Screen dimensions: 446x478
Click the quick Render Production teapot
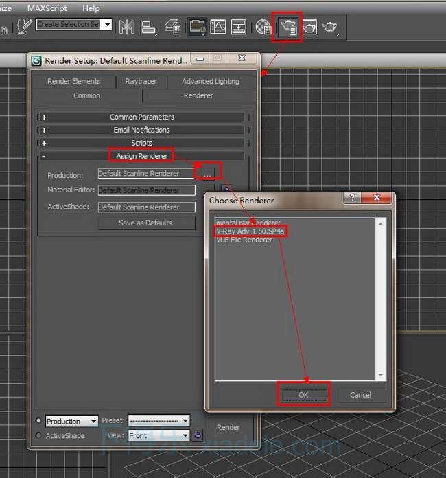coord(331,27)
